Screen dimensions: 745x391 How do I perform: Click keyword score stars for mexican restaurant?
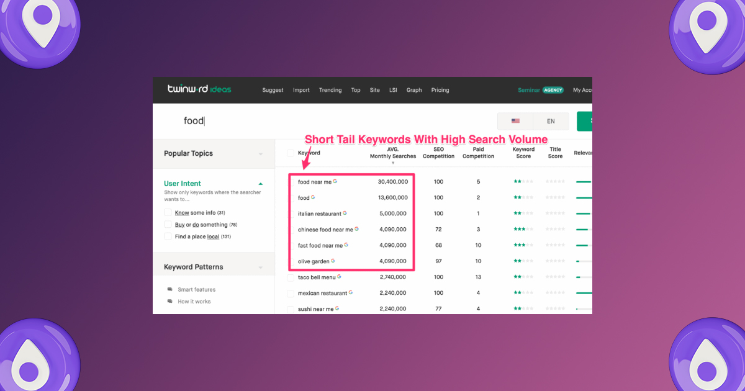tap(523, 293)
